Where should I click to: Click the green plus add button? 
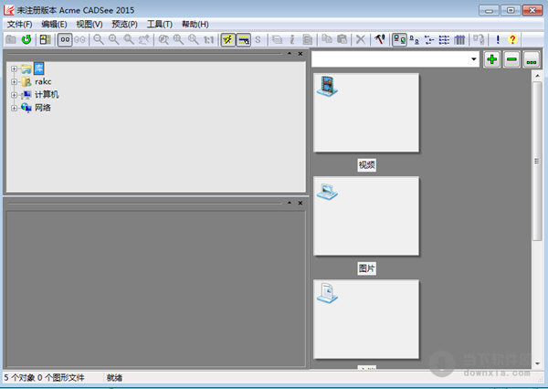(x=492, y=59)
